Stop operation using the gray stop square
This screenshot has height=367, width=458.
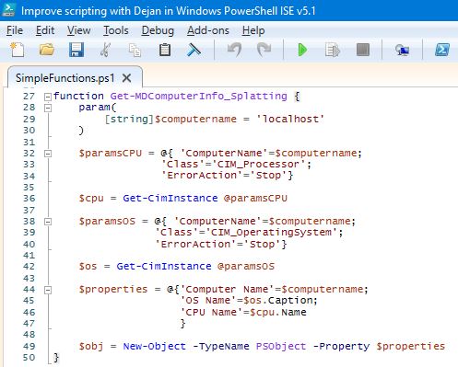point(363,50)
